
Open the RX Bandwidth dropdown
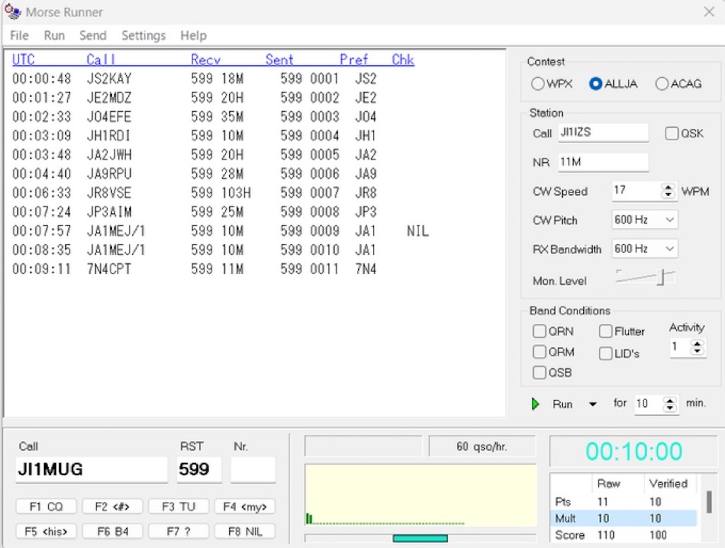[670, 249]
